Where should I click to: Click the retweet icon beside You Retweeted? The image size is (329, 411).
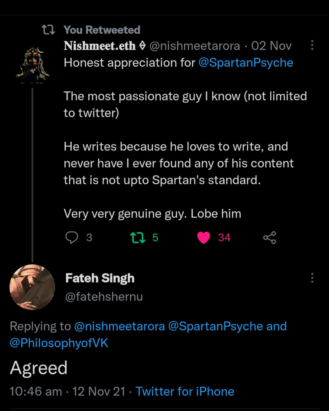coord(48,30)
